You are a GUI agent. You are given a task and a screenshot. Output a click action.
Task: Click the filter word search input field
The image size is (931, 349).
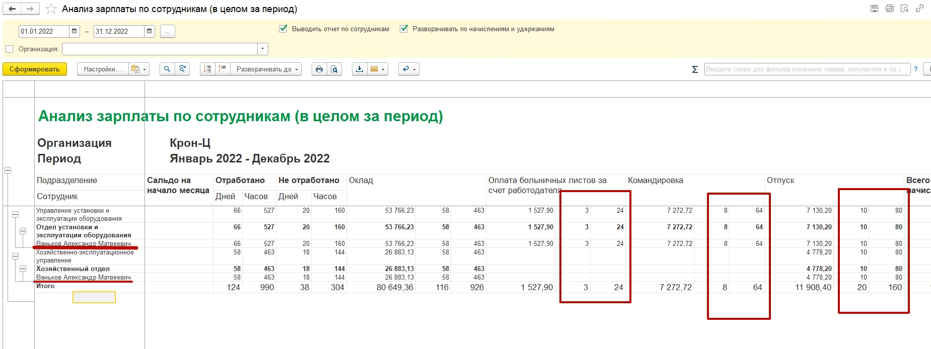click(807, 69)
